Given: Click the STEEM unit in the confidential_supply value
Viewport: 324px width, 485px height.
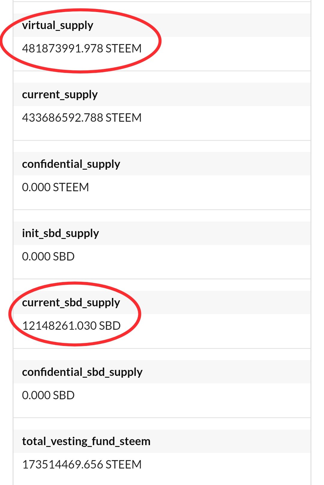Looking at the screenshot, I should [71, 187].
